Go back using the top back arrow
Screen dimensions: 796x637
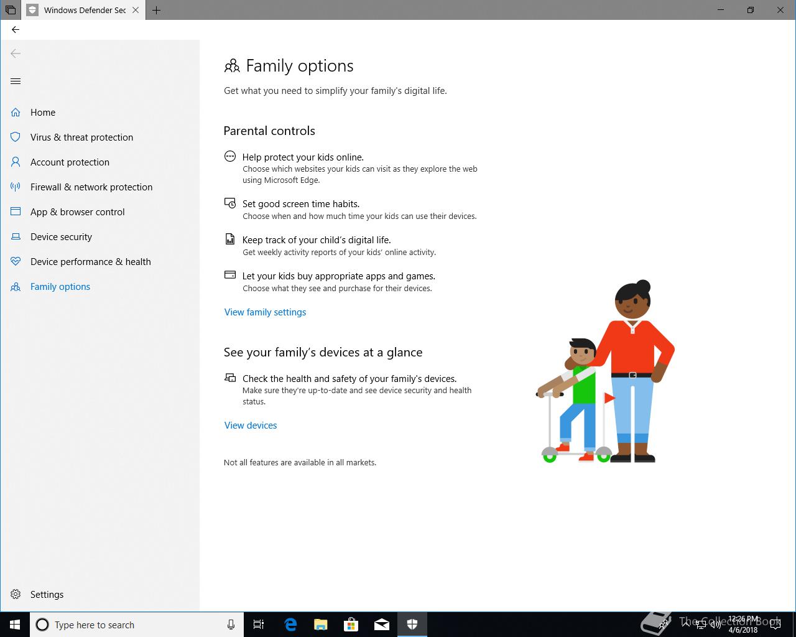coord(16,29)
